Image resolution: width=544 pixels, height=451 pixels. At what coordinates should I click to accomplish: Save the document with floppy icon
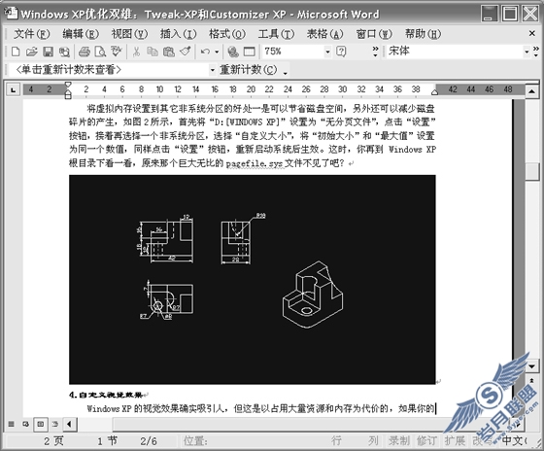point(48,52)
